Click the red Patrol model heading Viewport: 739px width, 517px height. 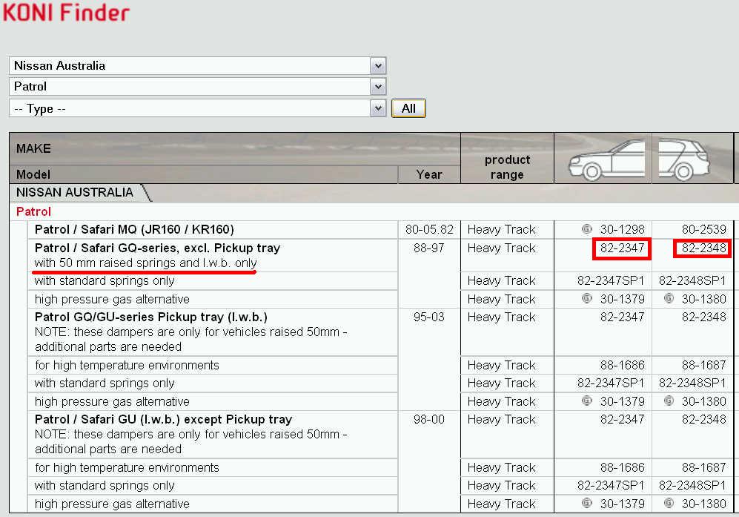tap(33, 211)
